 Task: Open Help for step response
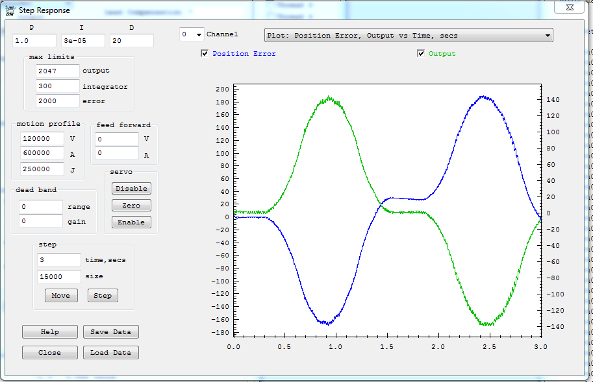coord(50,332)
